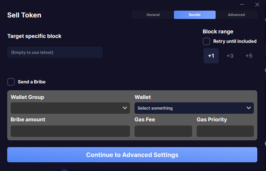Click into the Gas Fee field
The width and height of the screenshot is (266, 171).
pyautogui.click(x=163, y=131)
